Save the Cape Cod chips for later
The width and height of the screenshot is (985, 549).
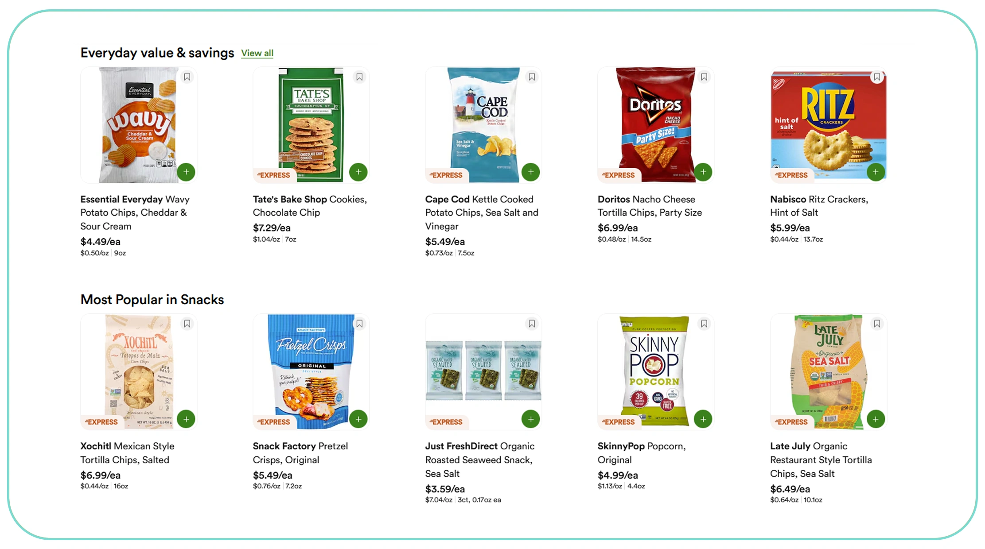click(x=532, y=77)
